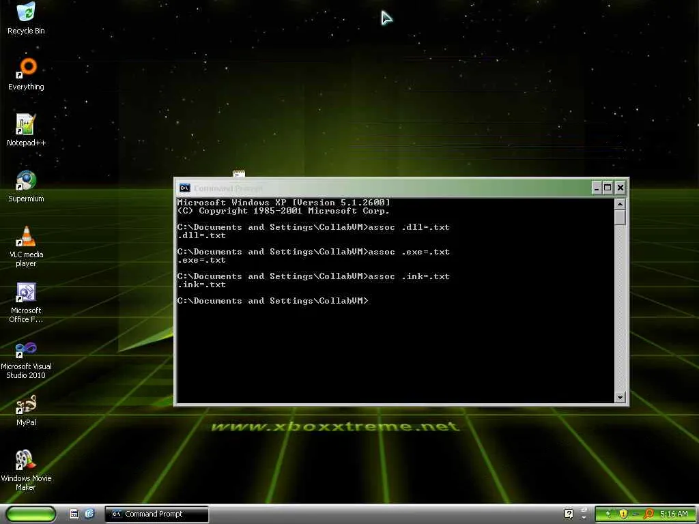Image resolution: width=699 pixels, height=524 pixels.
Task: Expand the language bar options arrow
Action: [584, 517]
